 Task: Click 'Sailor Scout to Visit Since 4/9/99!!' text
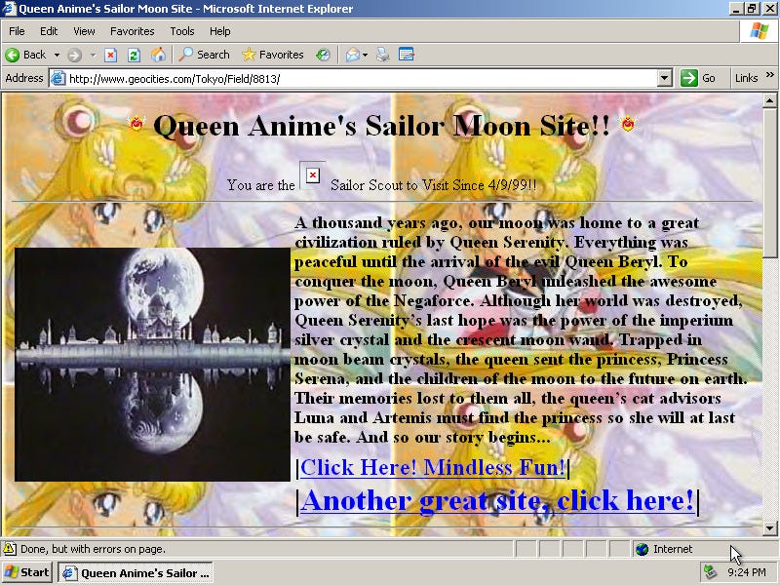pos(433,185)
